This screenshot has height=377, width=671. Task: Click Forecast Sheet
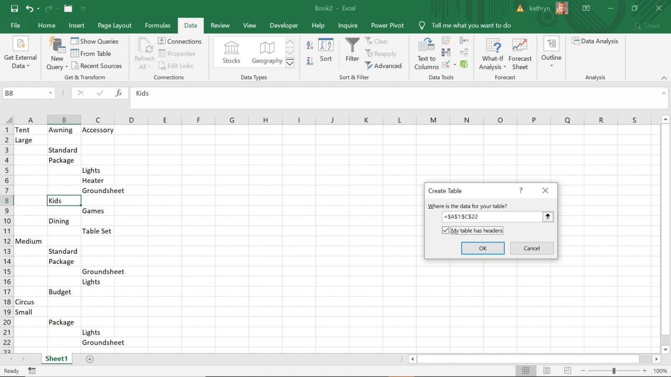(x=520, y=53)
